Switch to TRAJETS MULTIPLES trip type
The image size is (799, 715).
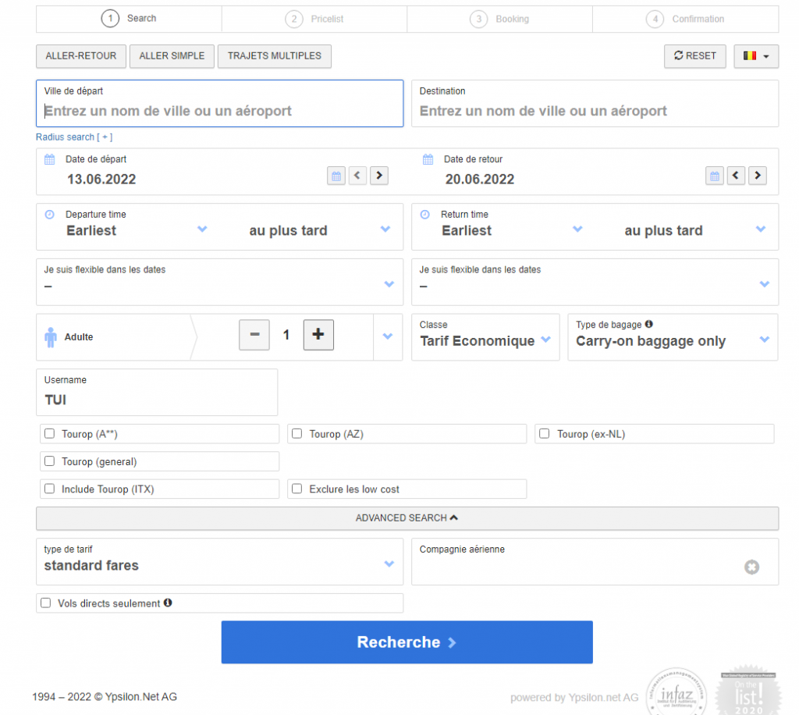(x=274, y=56)
